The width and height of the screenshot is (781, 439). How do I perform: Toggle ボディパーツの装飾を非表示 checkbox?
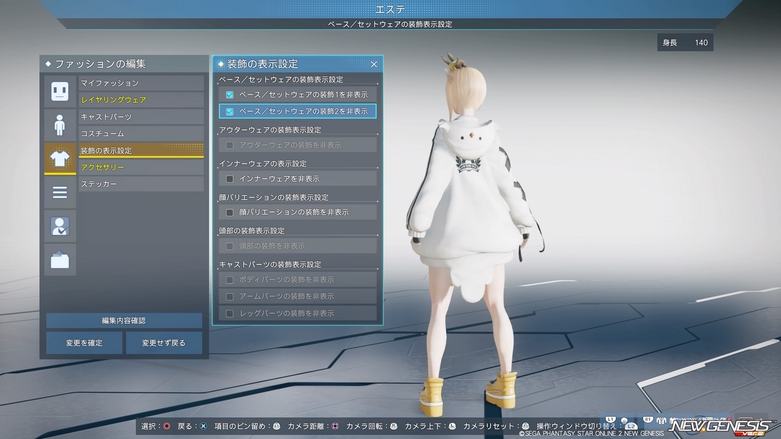tap(230, 280)
